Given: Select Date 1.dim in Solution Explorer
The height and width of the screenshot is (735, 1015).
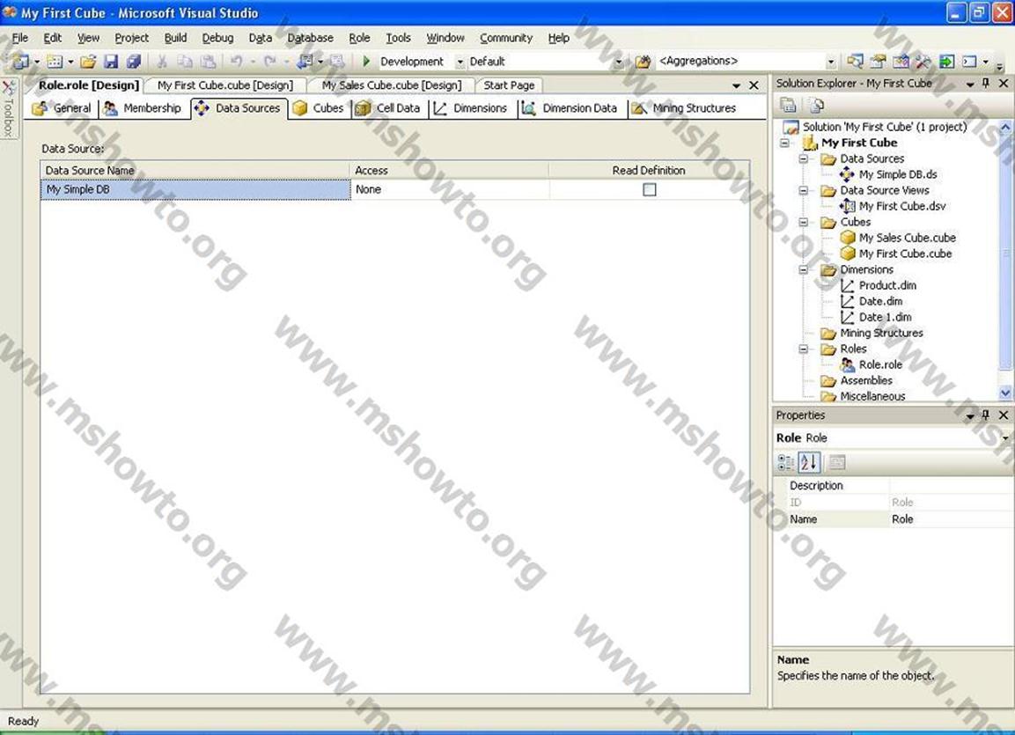Looking at the screenshot, I should (885, 317).
